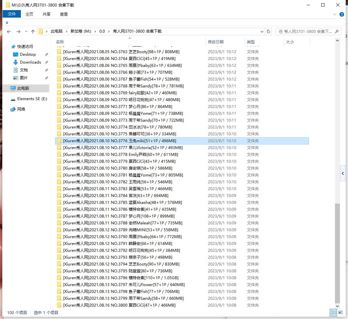Go back to the previous folder
The width and height of the screenshot is (348, 319).
(x=9, y=32)
